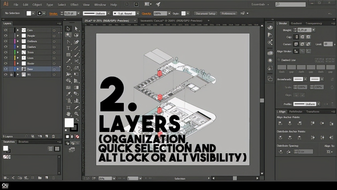Hide the highlighted selected layer
Image resolution: width=337 pixels, height=190 pixels.
point(6,69)
